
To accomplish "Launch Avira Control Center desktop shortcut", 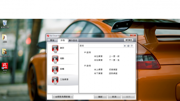I will (5, 68).
